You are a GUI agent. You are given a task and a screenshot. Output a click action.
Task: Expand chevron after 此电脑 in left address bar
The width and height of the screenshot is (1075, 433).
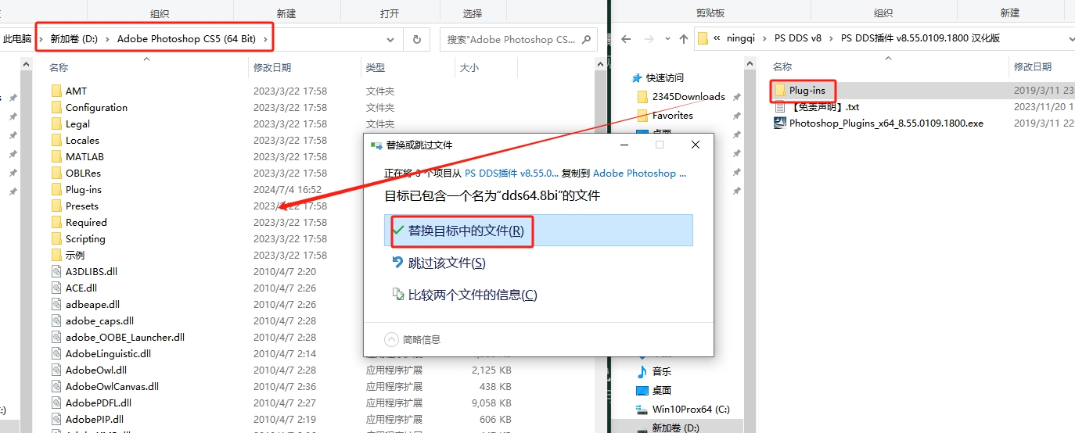coord(41,38)
